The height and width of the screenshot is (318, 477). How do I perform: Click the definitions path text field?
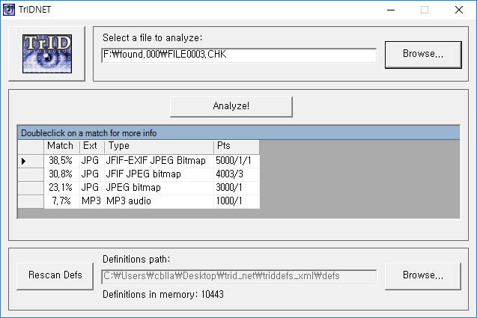pyautogui.click(x=239, y=276)
